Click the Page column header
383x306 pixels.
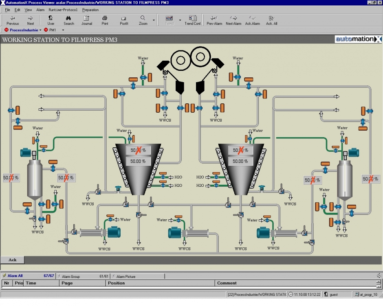click(82, 283)
